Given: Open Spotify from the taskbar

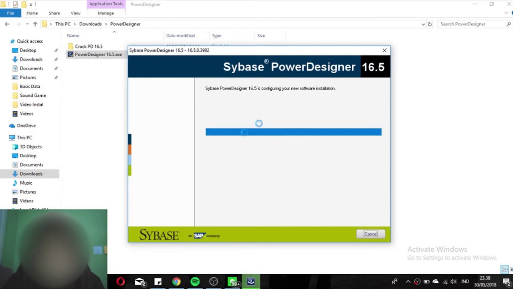Looking at the screenshot, I should 195,281.
